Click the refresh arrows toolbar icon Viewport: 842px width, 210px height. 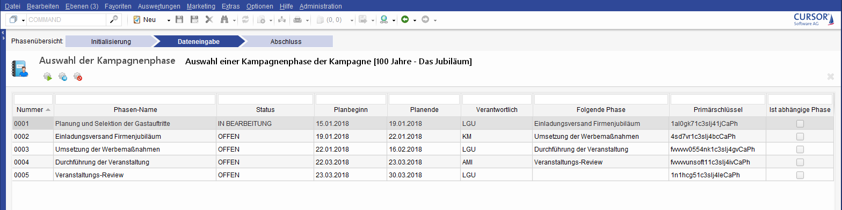pos(245,20)
